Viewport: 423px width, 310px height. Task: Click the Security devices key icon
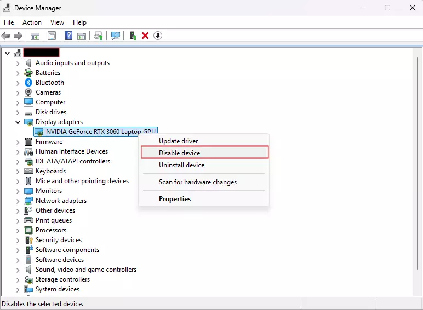(28, 240)
